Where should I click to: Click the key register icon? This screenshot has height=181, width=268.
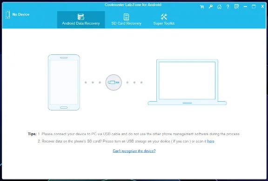[211, 6]
